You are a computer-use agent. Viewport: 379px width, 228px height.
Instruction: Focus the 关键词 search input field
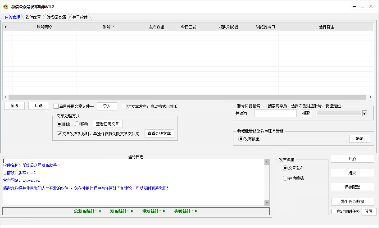pyautogui.click(x=275, y=113)
